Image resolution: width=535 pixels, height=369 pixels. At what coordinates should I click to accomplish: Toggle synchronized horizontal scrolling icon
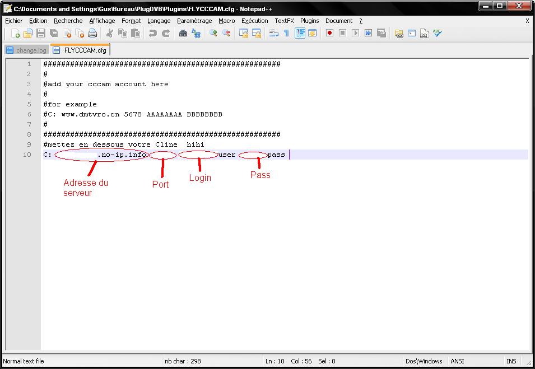coord(257,33)
